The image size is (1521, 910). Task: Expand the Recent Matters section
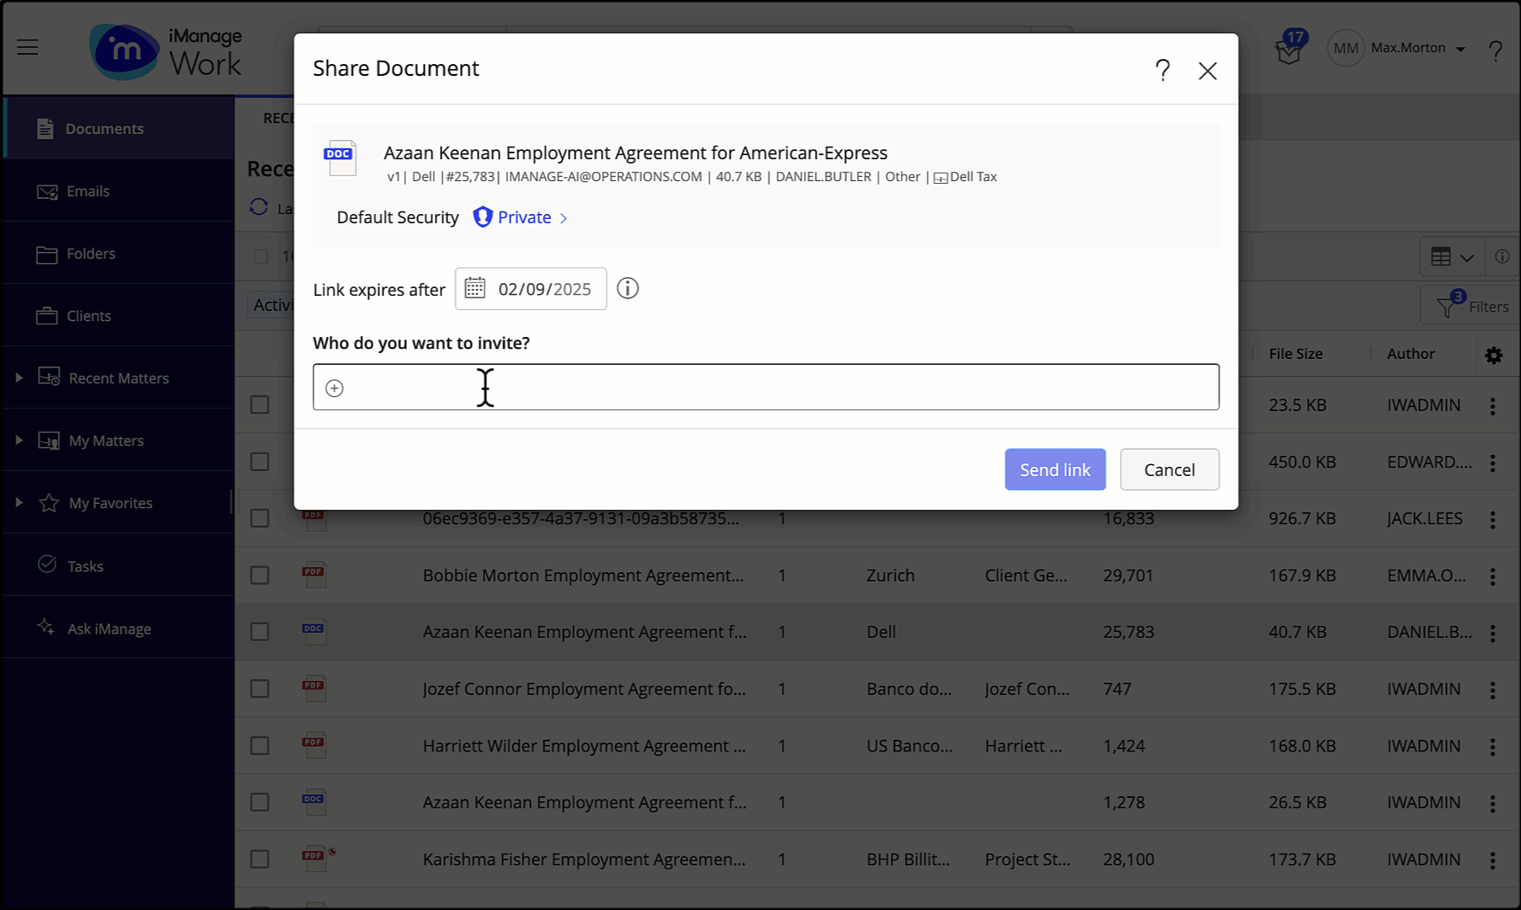pos(19,377)
